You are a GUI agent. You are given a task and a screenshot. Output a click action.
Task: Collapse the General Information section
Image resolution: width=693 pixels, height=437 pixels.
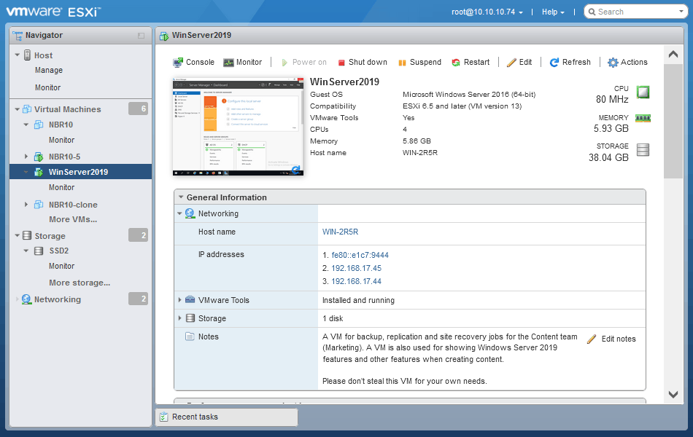[x=179, y=197]
